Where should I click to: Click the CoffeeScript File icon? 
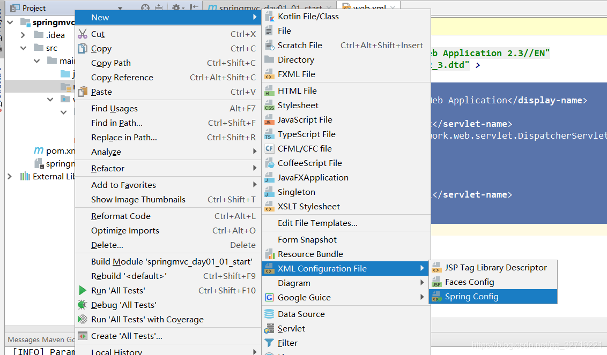[269, 163]
